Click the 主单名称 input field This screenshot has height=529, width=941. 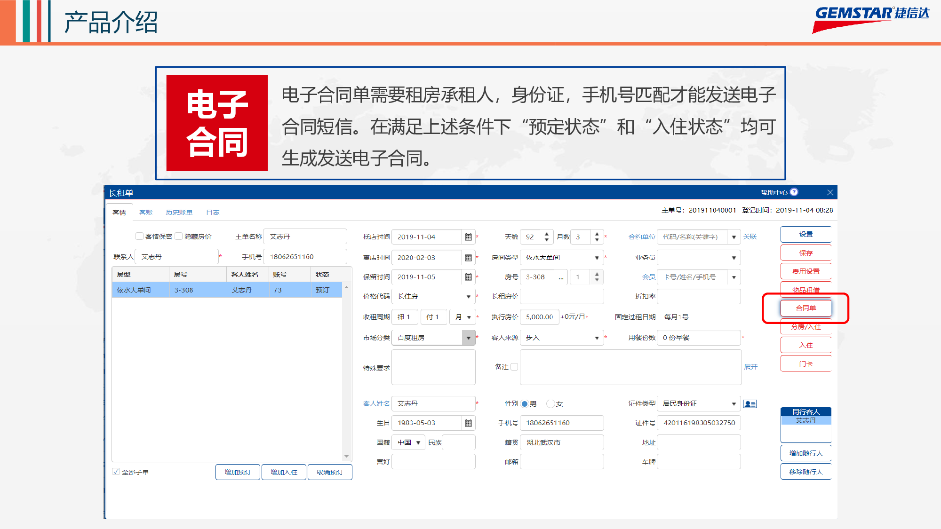tap(305, 237)
